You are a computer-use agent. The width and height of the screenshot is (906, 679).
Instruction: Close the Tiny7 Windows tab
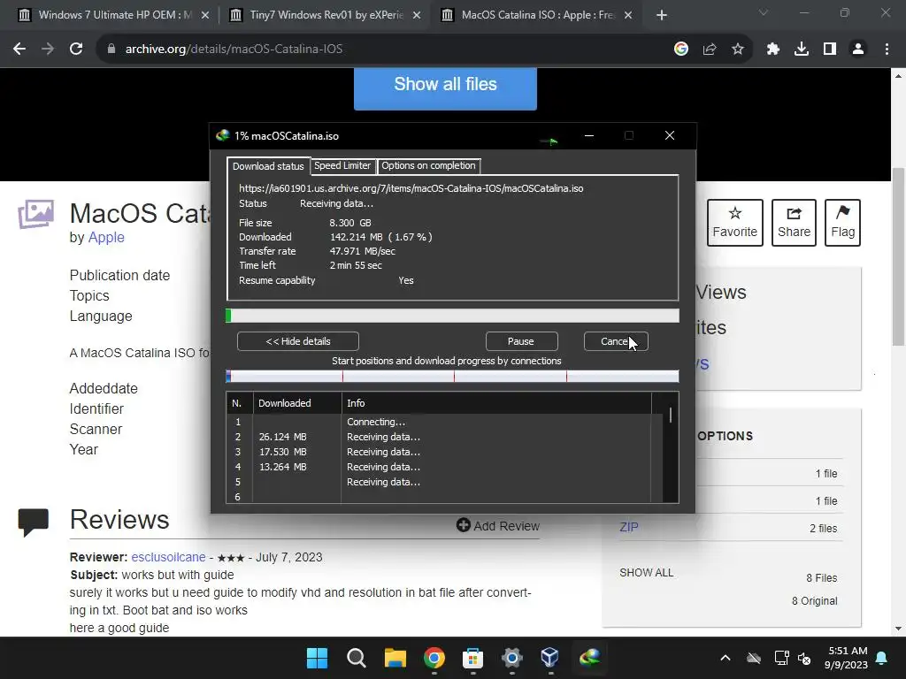[x=417, y=15]
